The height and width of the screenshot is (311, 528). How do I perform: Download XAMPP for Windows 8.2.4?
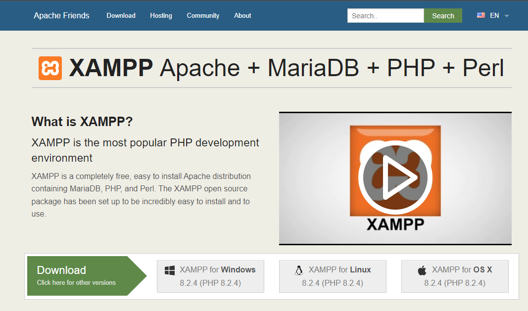click(x=210, y=276)
